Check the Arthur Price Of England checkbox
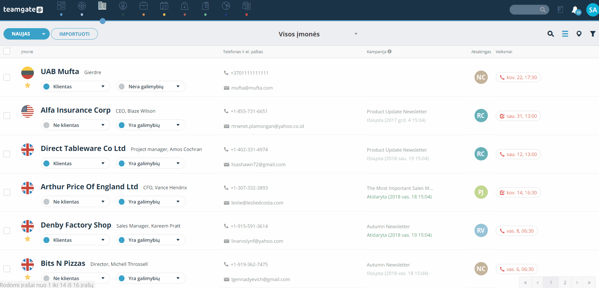This screenshot has height=288, width=599. [7, 192]
